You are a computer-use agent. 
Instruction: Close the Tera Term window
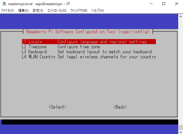177,4
